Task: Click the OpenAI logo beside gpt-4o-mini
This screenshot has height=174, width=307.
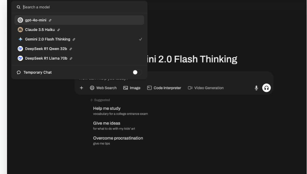Action: pyautogui.click(x=20, y=20)
